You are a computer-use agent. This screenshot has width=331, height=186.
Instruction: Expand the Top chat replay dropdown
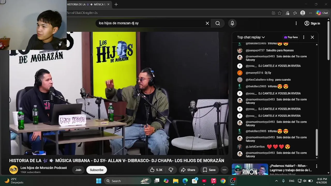pos(251,37)
